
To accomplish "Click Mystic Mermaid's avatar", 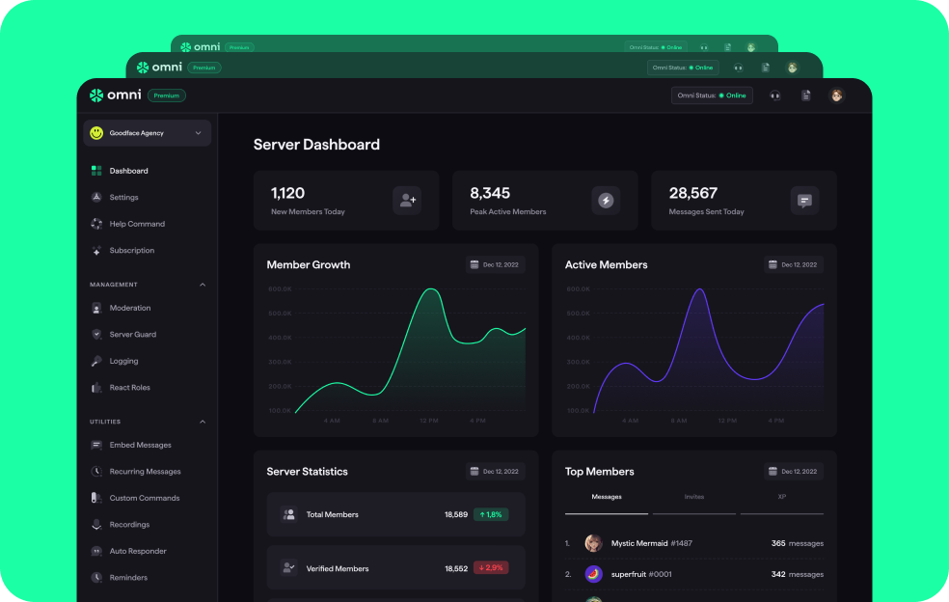I will point(594,543).
